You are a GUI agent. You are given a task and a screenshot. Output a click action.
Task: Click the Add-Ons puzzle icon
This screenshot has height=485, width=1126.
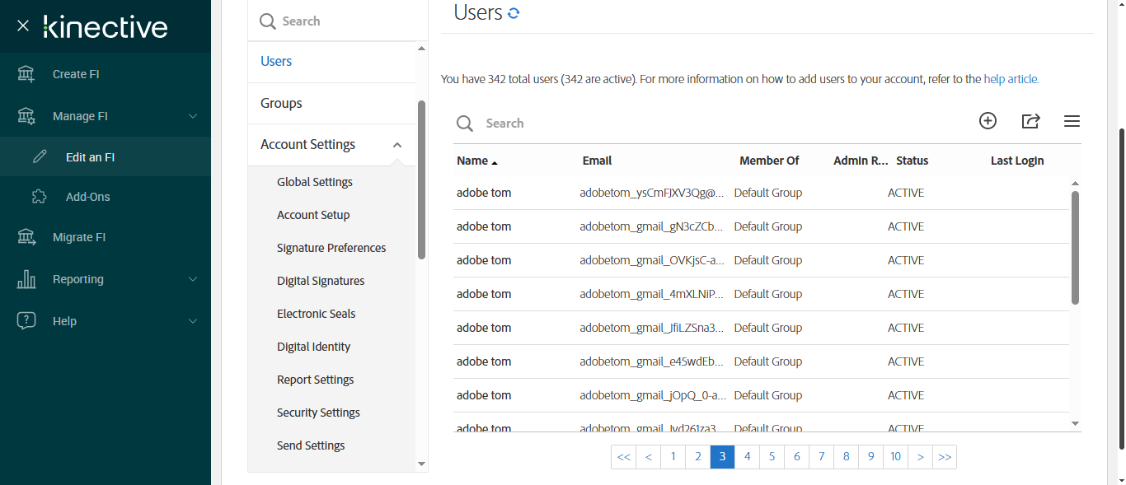[39, 197]
